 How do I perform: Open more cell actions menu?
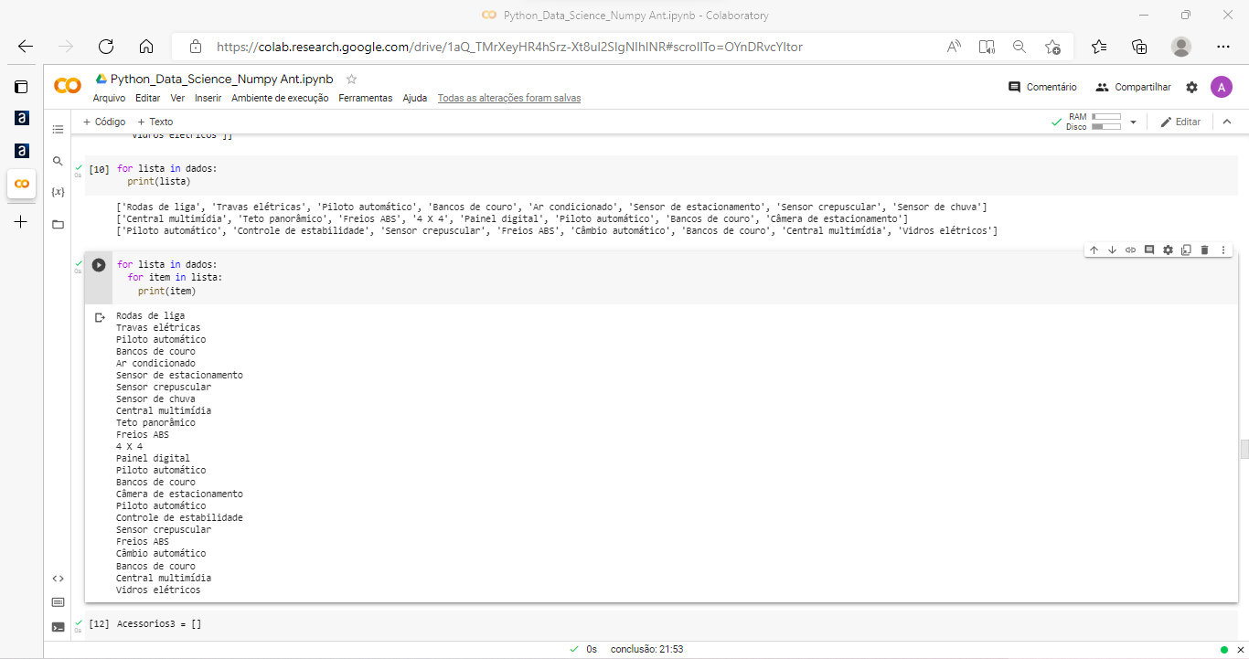point(1223,250)
